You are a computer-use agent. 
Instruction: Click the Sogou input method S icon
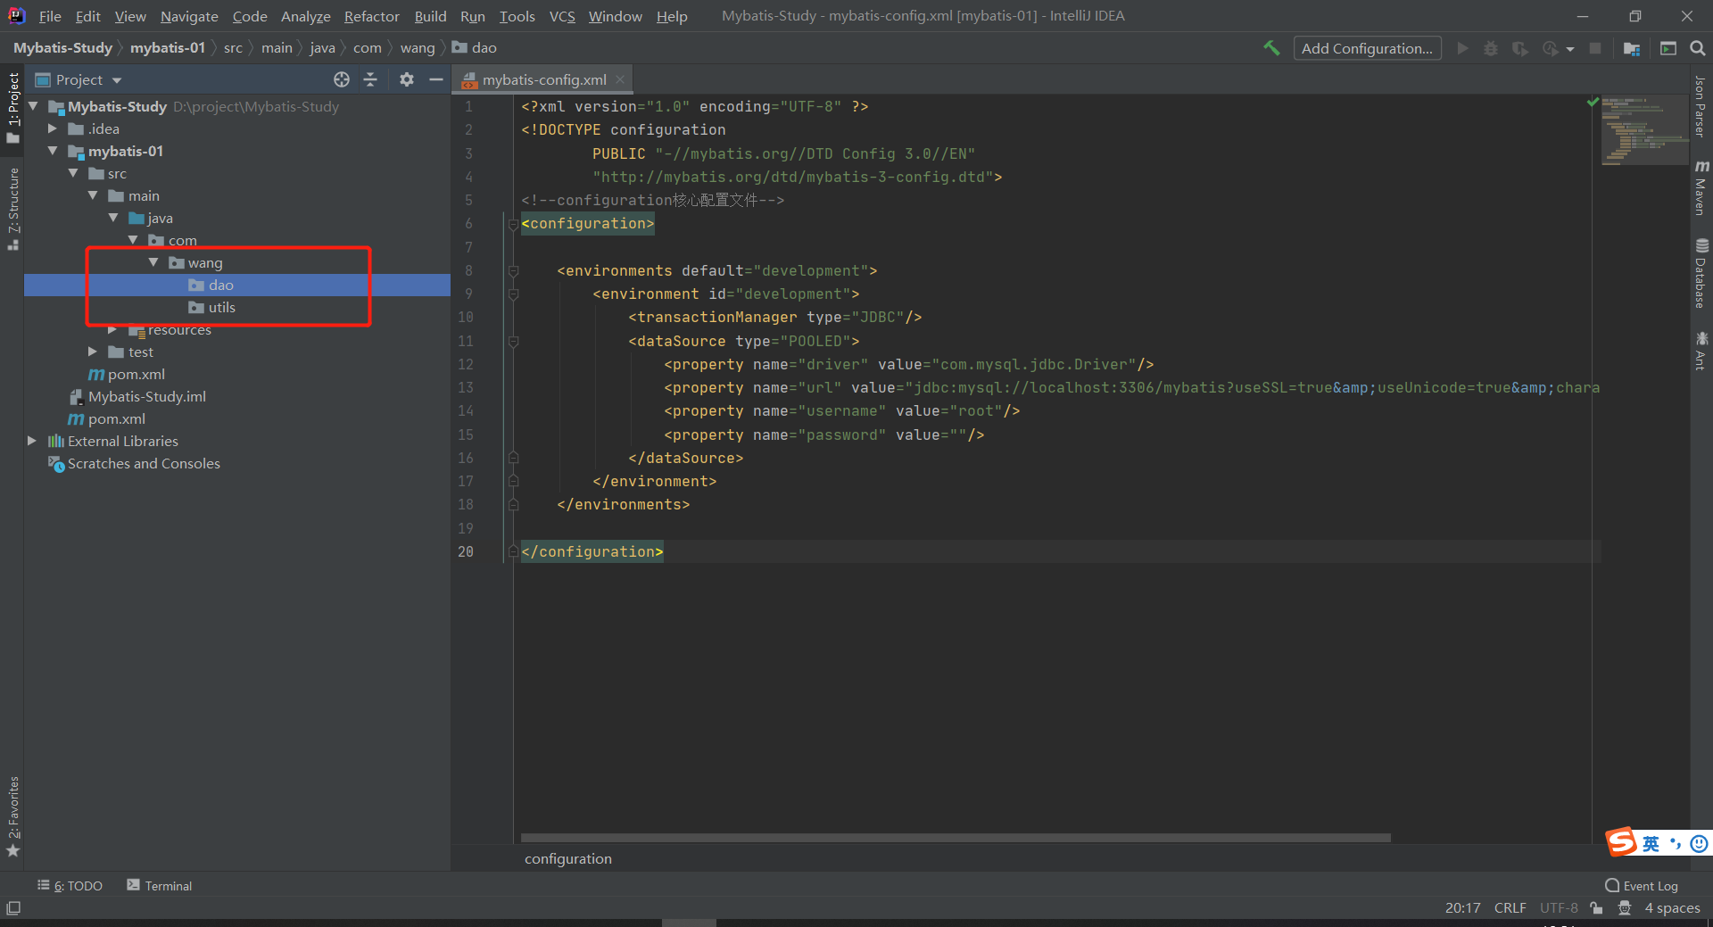(1621, 841)
